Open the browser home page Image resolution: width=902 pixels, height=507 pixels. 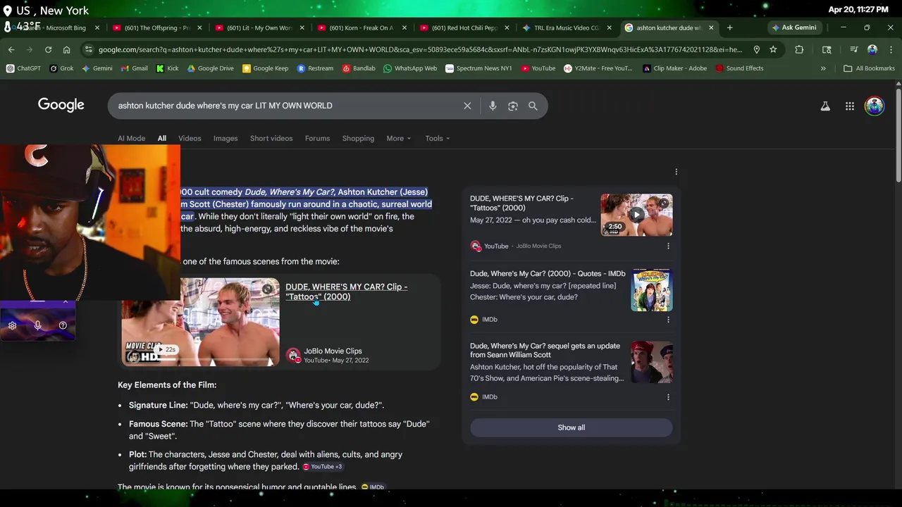point(66,49)
